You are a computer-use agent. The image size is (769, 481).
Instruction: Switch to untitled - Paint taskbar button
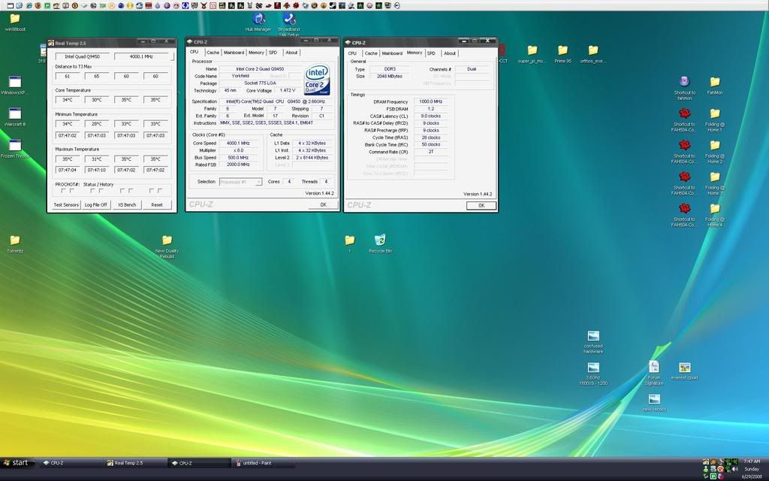263,463
